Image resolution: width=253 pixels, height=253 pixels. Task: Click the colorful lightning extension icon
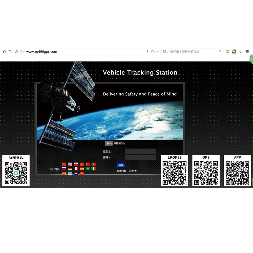click(234, 52)
